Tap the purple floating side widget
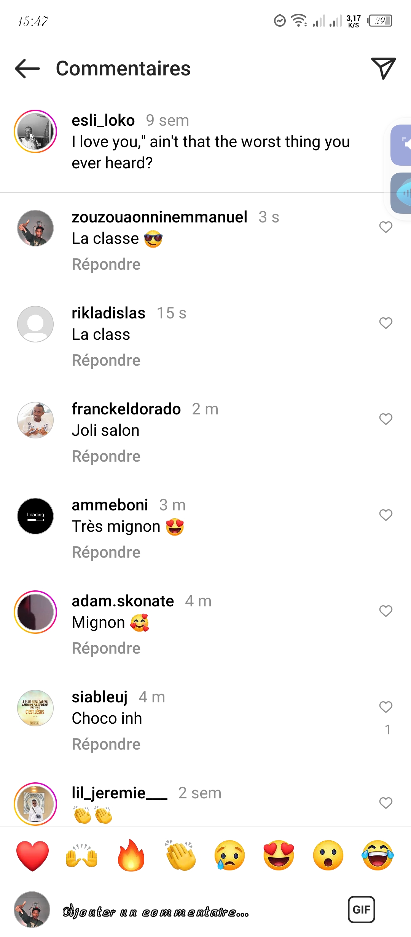Screen dimensions: 411x937 (401, 145)
